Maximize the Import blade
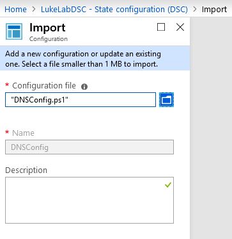 click(x=161, y=27)
